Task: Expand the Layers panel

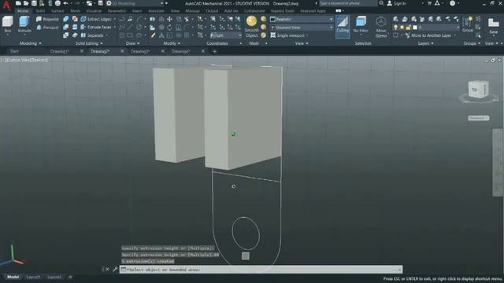Action: click(x=425, y=43)
